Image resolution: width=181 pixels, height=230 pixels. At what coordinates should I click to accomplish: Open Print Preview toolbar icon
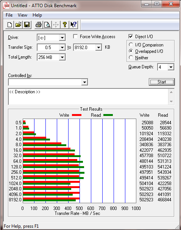tap(47, 25)
